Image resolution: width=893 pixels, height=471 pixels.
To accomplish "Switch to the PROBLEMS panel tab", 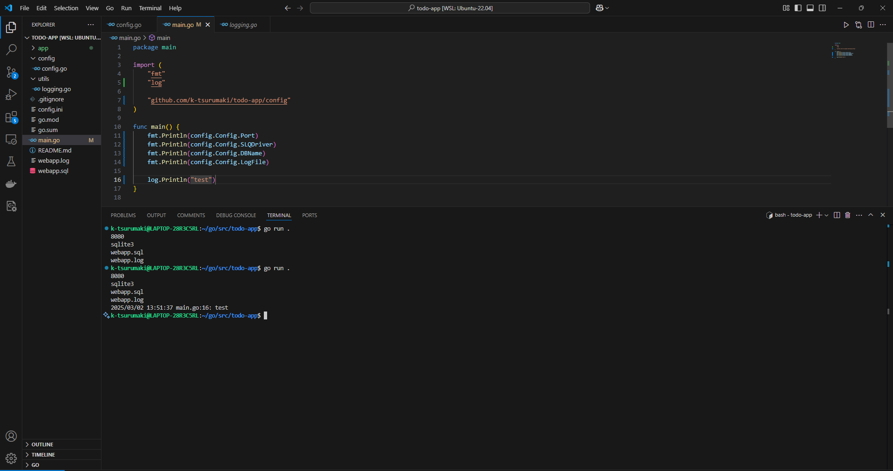I will click(123, 215).
